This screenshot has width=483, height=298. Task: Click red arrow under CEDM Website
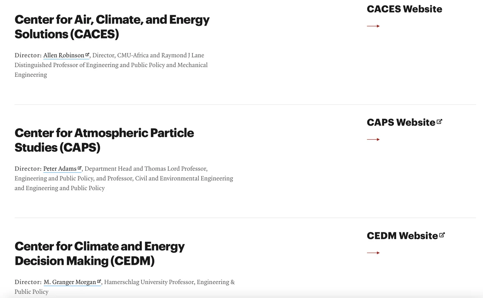(x=373, y=253)
